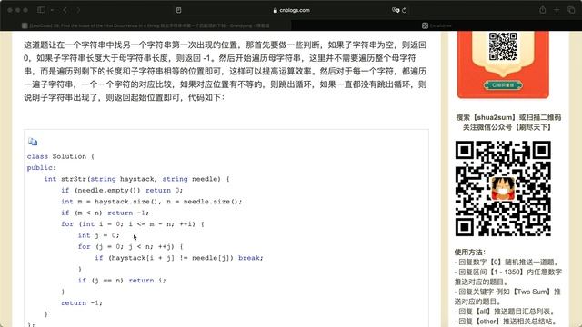Open a new tab with the plus button
This screenshot has width=582, height=327.
click(x=557, y=10)
